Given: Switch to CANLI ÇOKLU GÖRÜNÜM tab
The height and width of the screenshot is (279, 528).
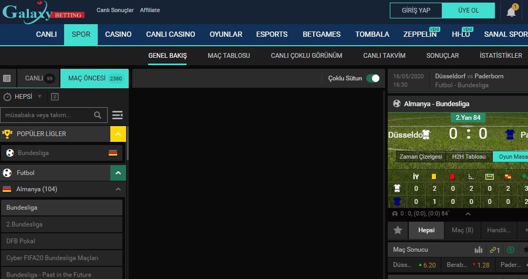Looking at the screenshot, I should pyautogui.click(x=306, y=56).
